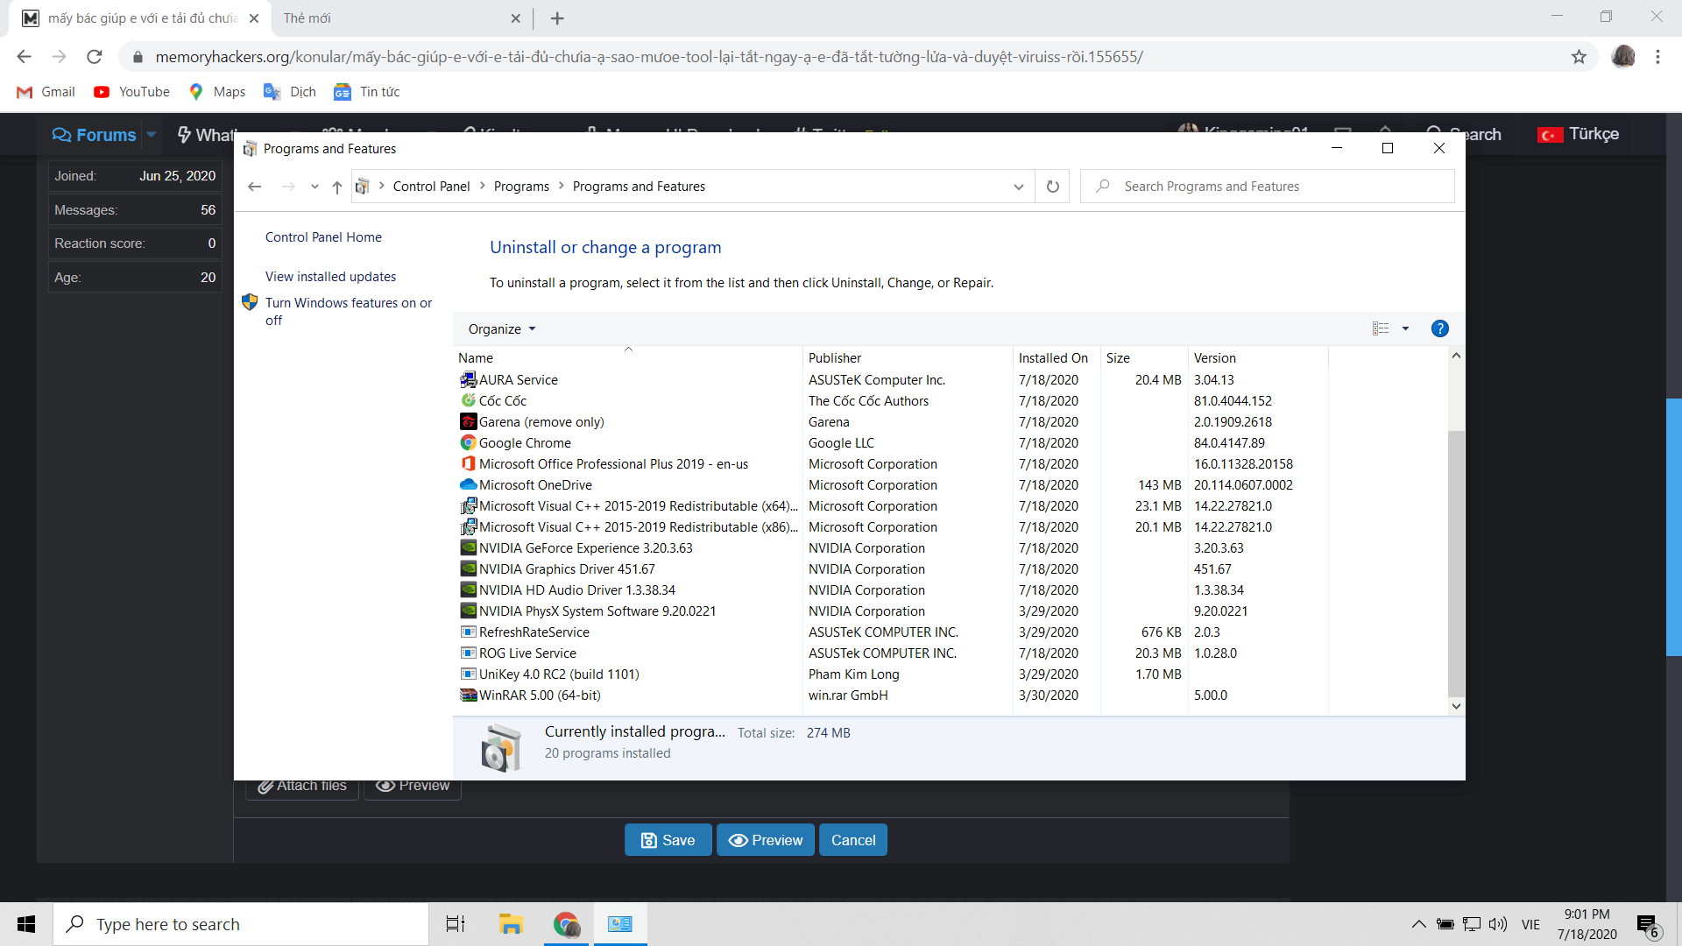Click the Save button in forum

tap(668, 840)
